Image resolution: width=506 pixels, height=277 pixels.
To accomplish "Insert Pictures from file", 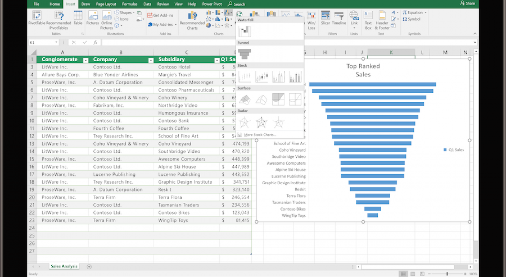I will click(x=93, y=18).
